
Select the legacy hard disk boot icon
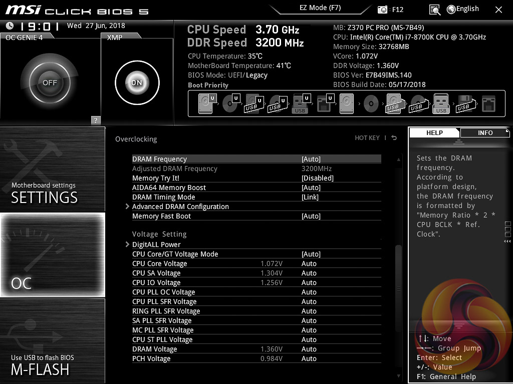click(x=347, y=103)
